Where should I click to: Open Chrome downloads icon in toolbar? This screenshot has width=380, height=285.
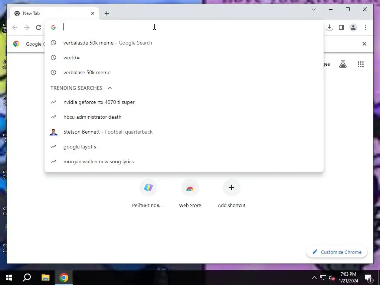(x=330, y=27)
